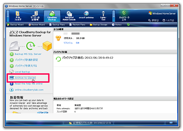Click the orange storage cubes icon
This screenshot has height=131, width=183.
tap(58, 38)
